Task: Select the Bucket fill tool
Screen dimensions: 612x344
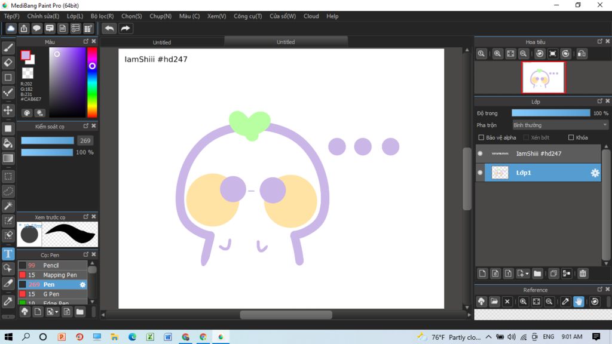Action: point(8,143)
